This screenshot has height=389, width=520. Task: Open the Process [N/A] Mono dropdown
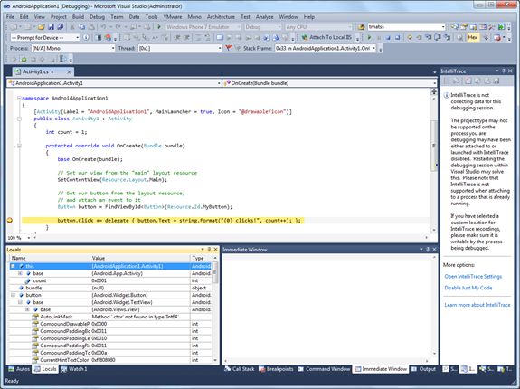coord(113,49)
